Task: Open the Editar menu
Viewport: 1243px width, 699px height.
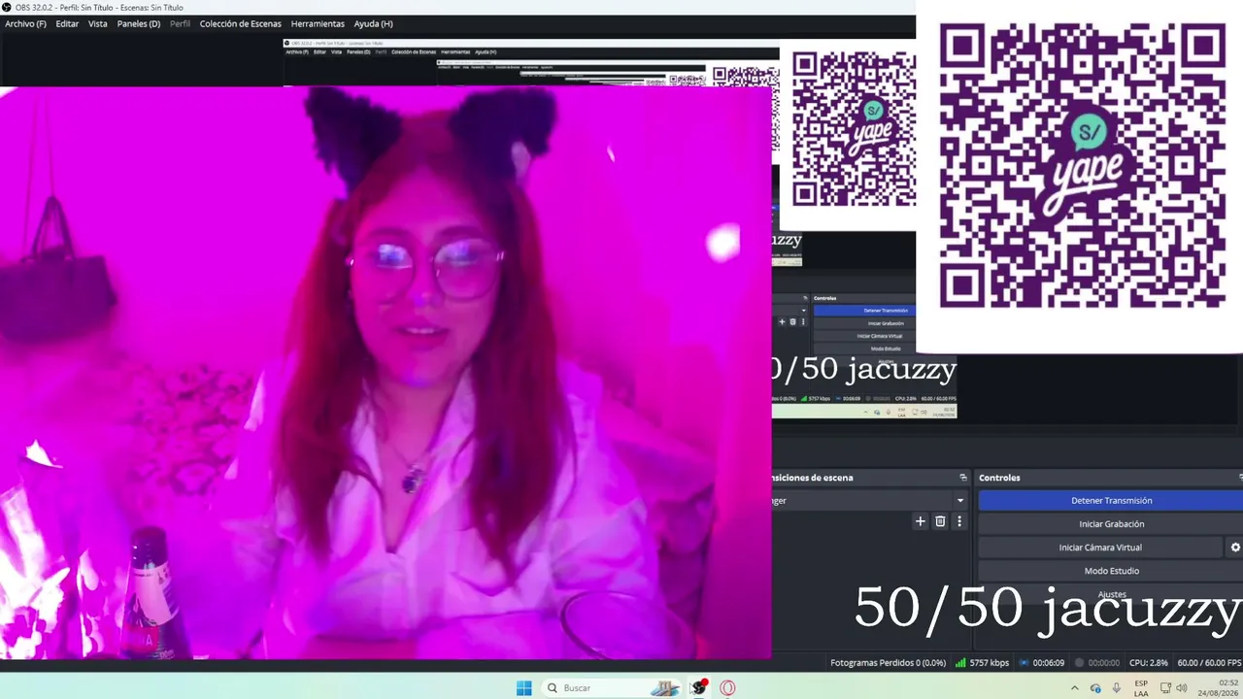Action: pos(67,23)
